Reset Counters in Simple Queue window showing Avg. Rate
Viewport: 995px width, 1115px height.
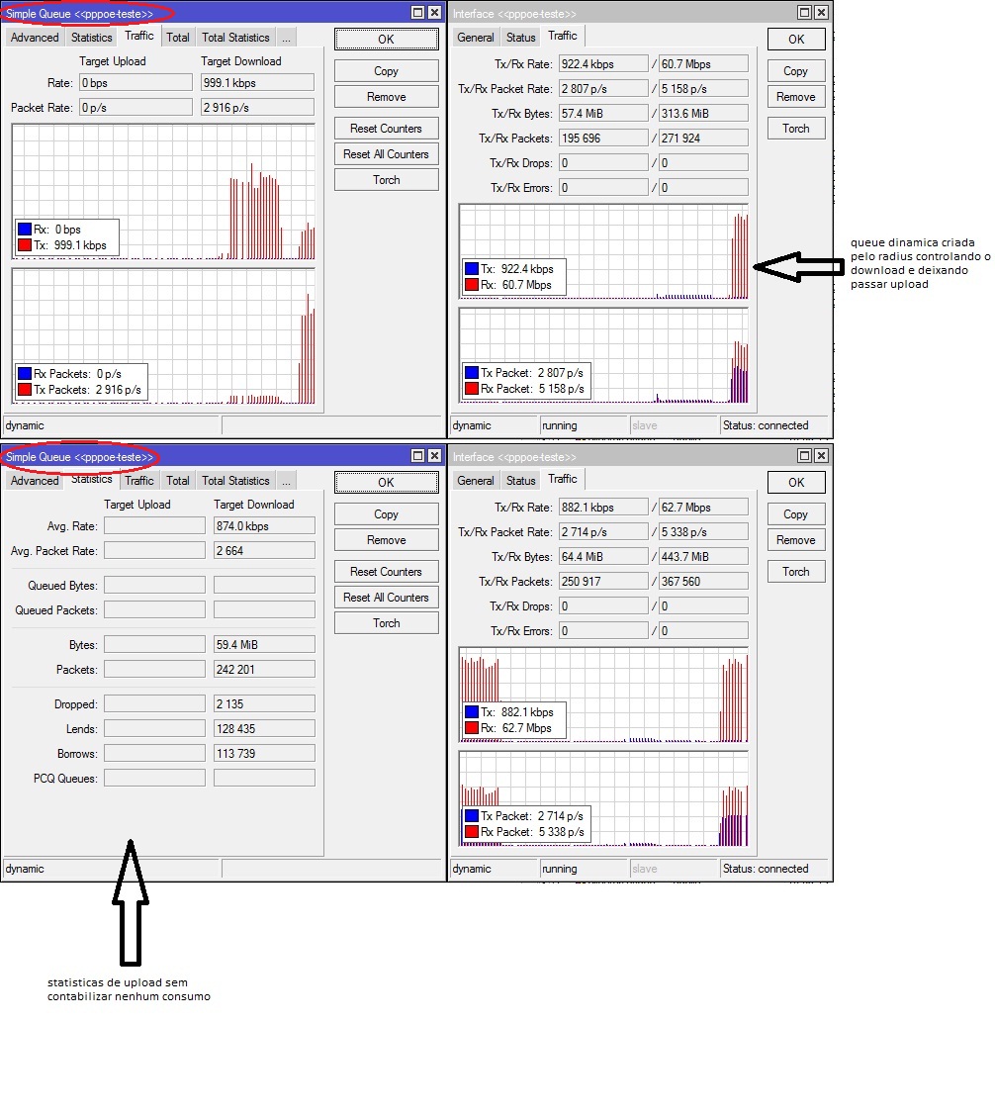(x=386, y=572)
